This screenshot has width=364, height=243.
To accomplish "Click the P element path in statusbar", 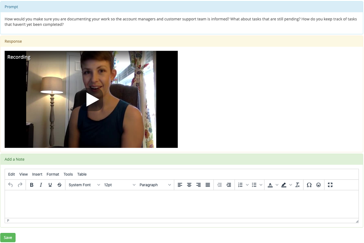I will tap(8, 221).
